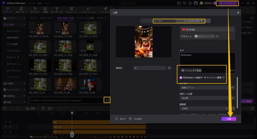Open the 字幕 subtitles tool

pyautogui.click(x=45, y=10)
